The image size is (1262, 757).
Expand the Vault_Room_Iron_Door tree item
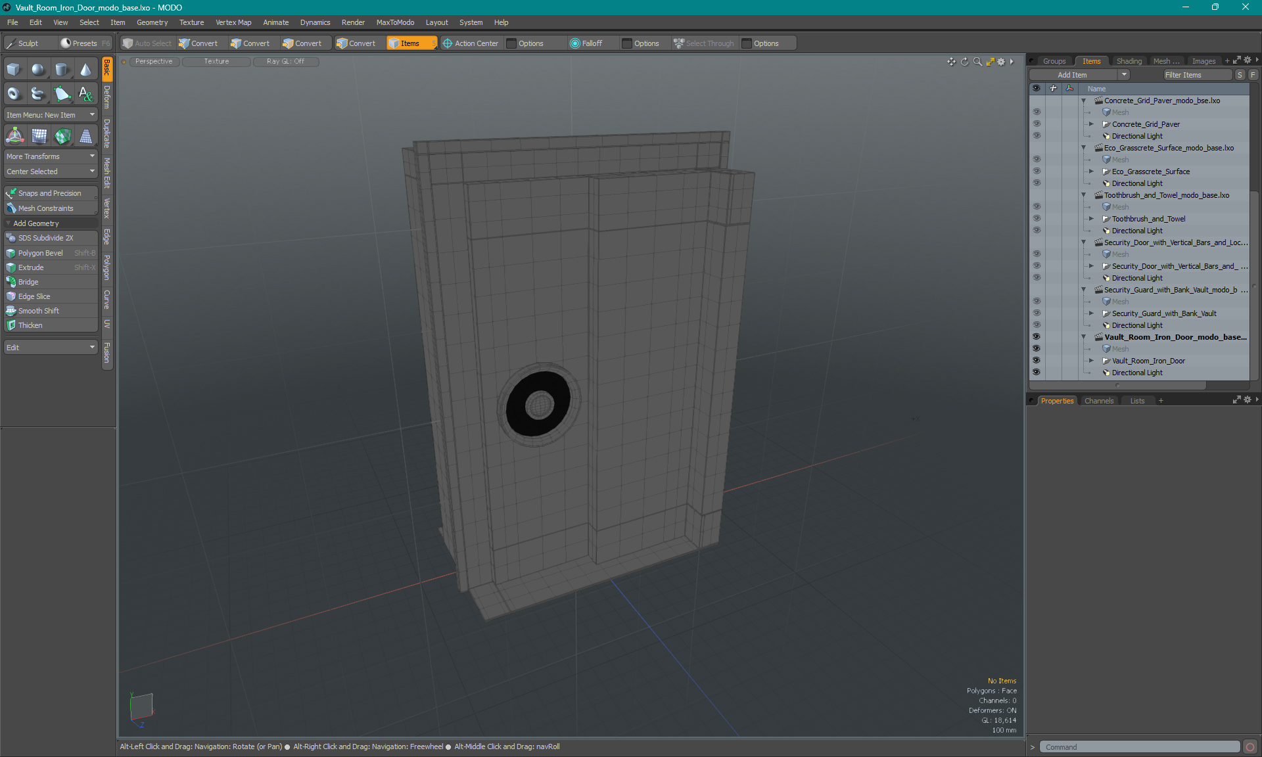tap(1092, 361)
